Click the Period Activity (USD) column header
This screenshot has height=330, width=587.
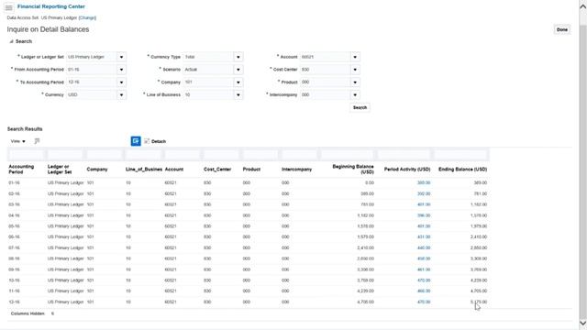coord(407,170)
